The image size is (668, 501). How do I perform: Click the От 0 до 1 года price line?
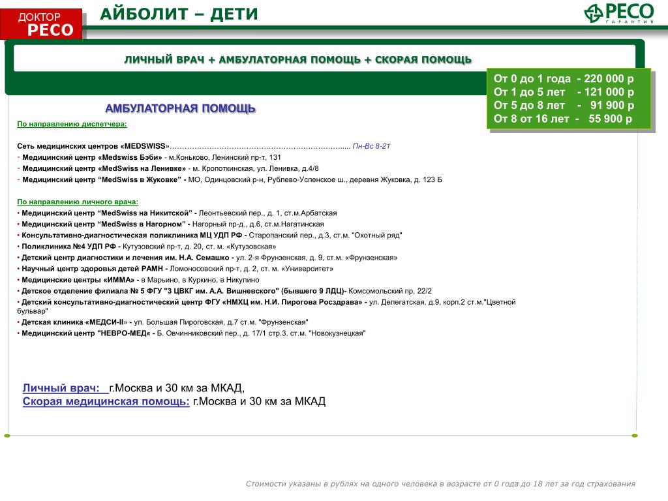(564, 79)
